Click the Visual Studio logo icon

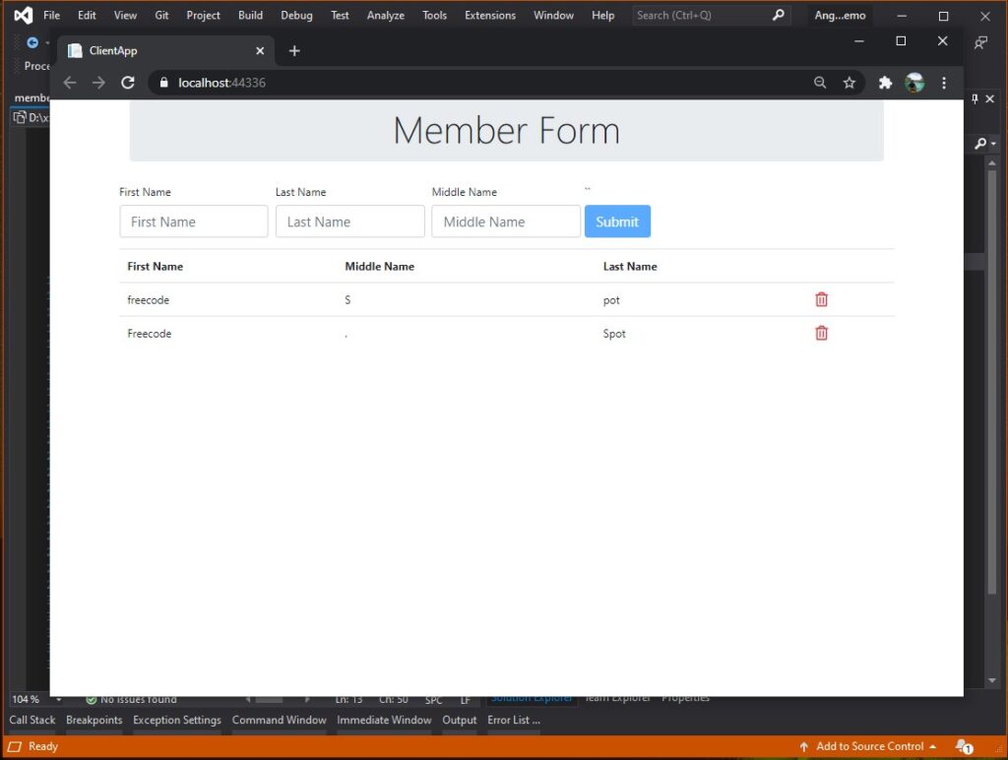(x=24, y=15)
